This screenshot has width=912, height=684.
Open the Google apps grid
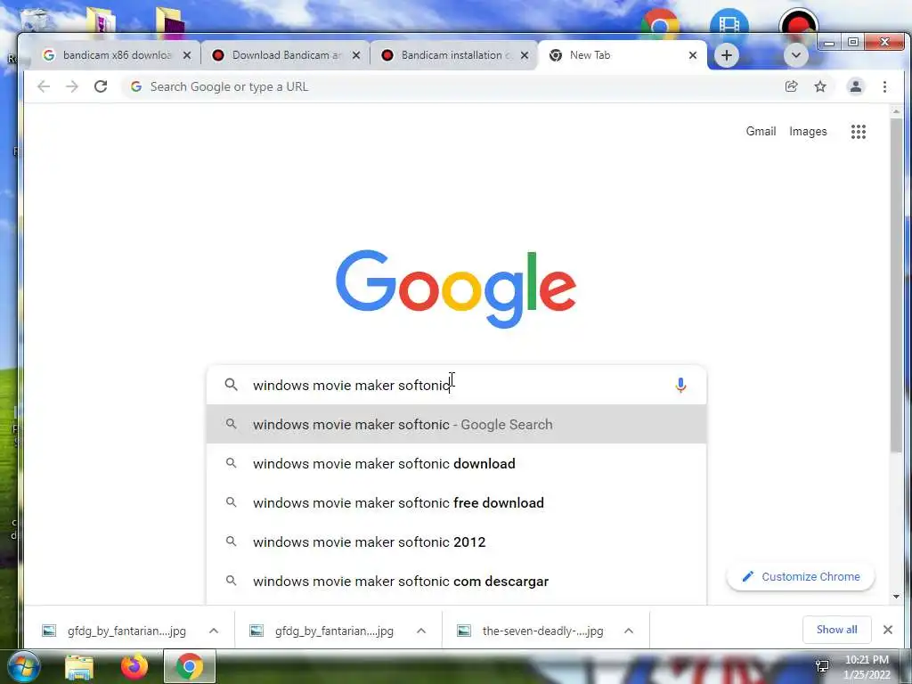(x=859, y=132)
